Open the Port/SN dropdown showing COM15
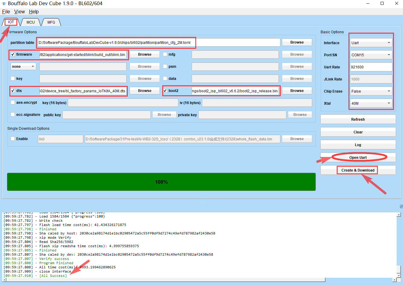The height and width of the screenshot is (285, 403). point(371,55)
